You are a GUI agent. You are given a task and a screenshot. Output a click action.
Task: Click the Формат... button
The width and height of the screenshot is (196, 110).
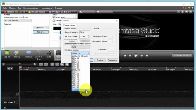coord(41,32)
